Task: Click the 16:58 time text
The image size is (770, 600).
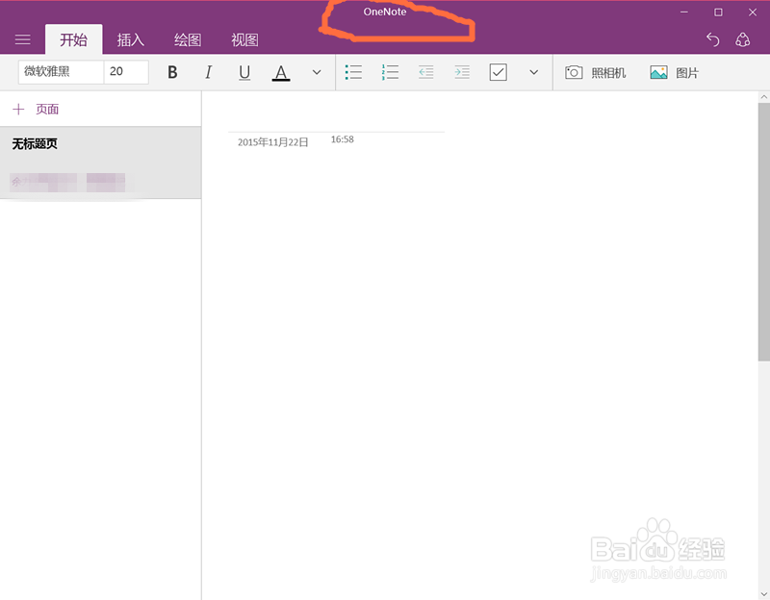Action: pyautogui.click(x=343, y=139)
